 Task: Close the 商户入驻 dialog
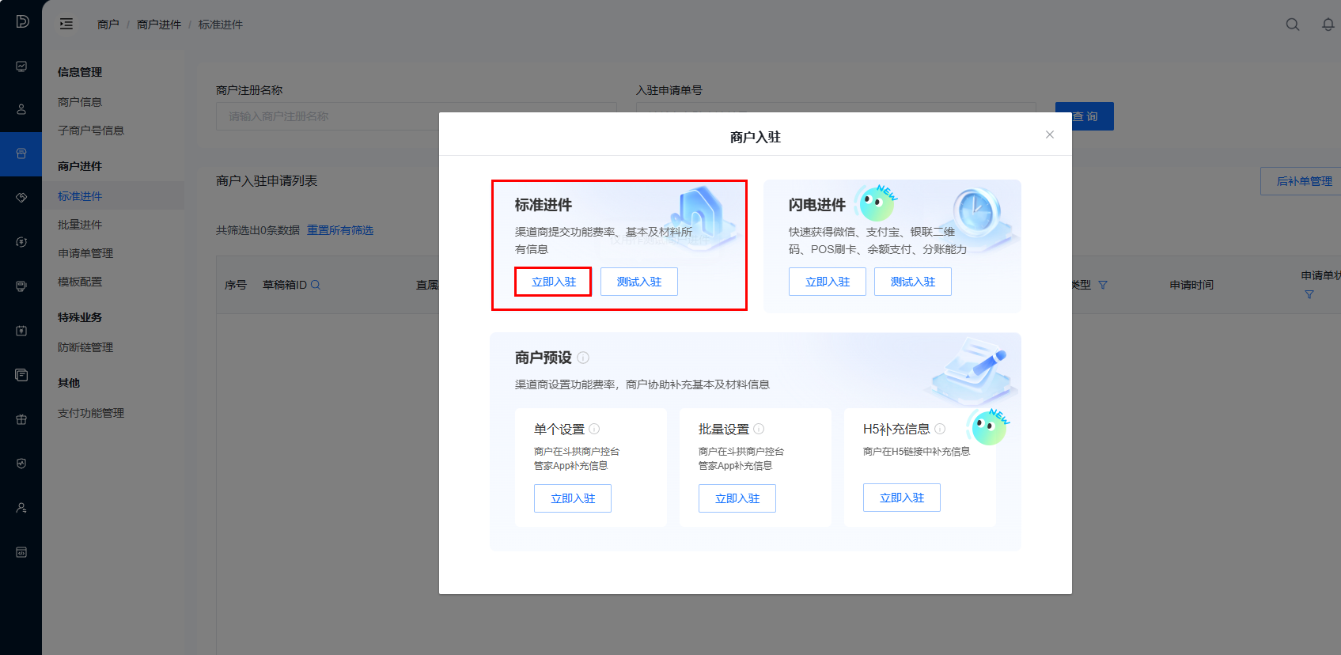point(1049,134)
